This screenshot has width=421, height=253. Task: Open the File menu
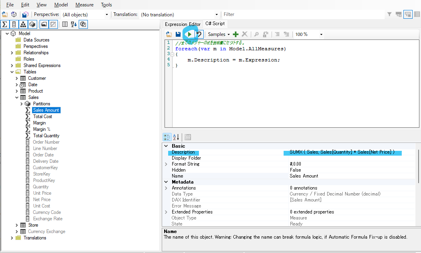(10, 5)
